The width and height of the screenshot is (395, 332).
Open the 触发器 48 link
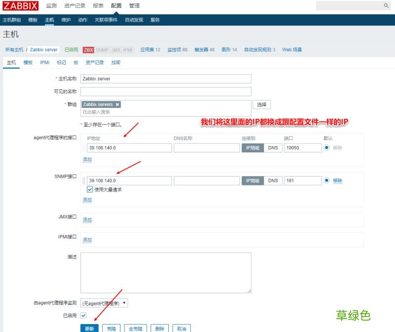pos(205,50)
